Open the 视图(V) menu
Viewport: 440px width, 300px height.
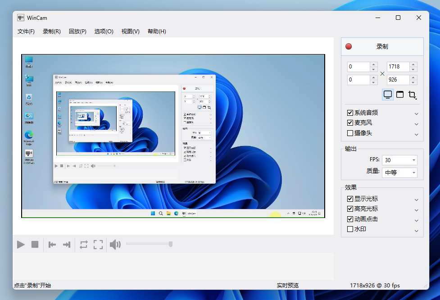point(130,32)
